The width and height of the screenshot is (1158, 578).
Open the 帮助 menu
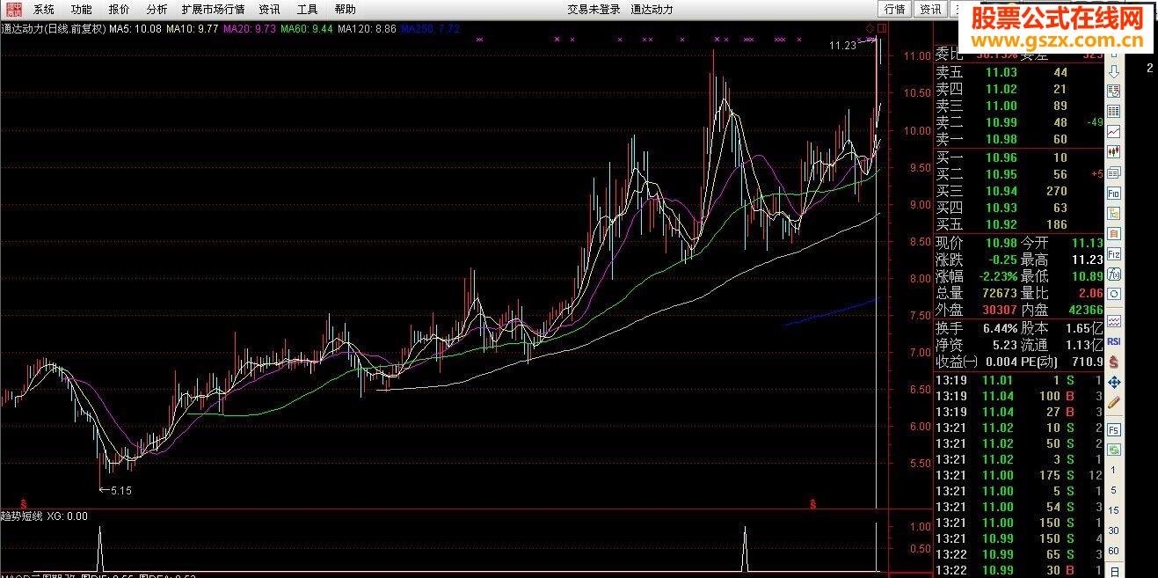point(345,10)
